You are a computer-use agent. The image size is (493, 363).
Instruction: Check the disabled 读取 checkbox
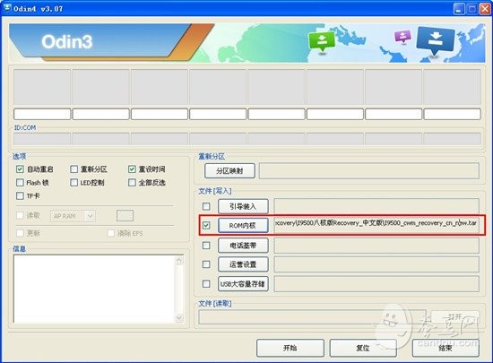coord(20,215)
